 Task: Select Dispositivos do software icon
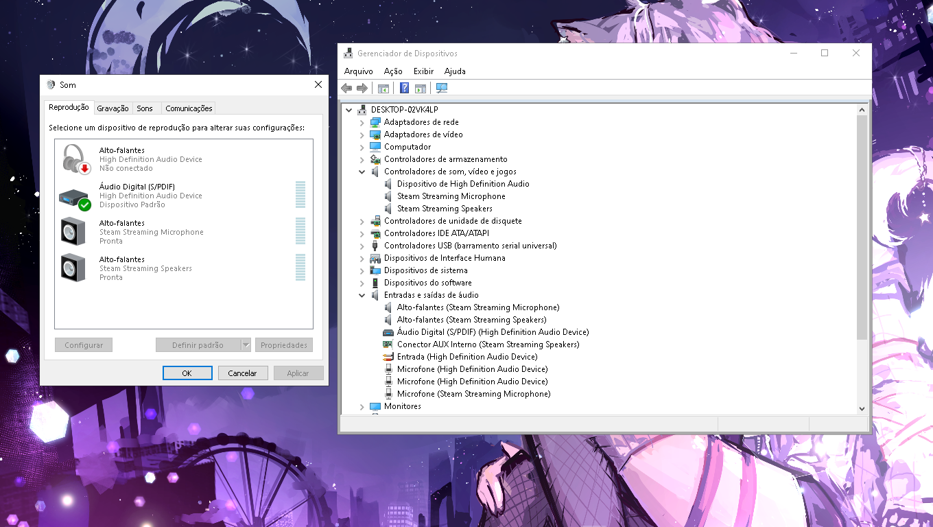[x=375, y=283]
